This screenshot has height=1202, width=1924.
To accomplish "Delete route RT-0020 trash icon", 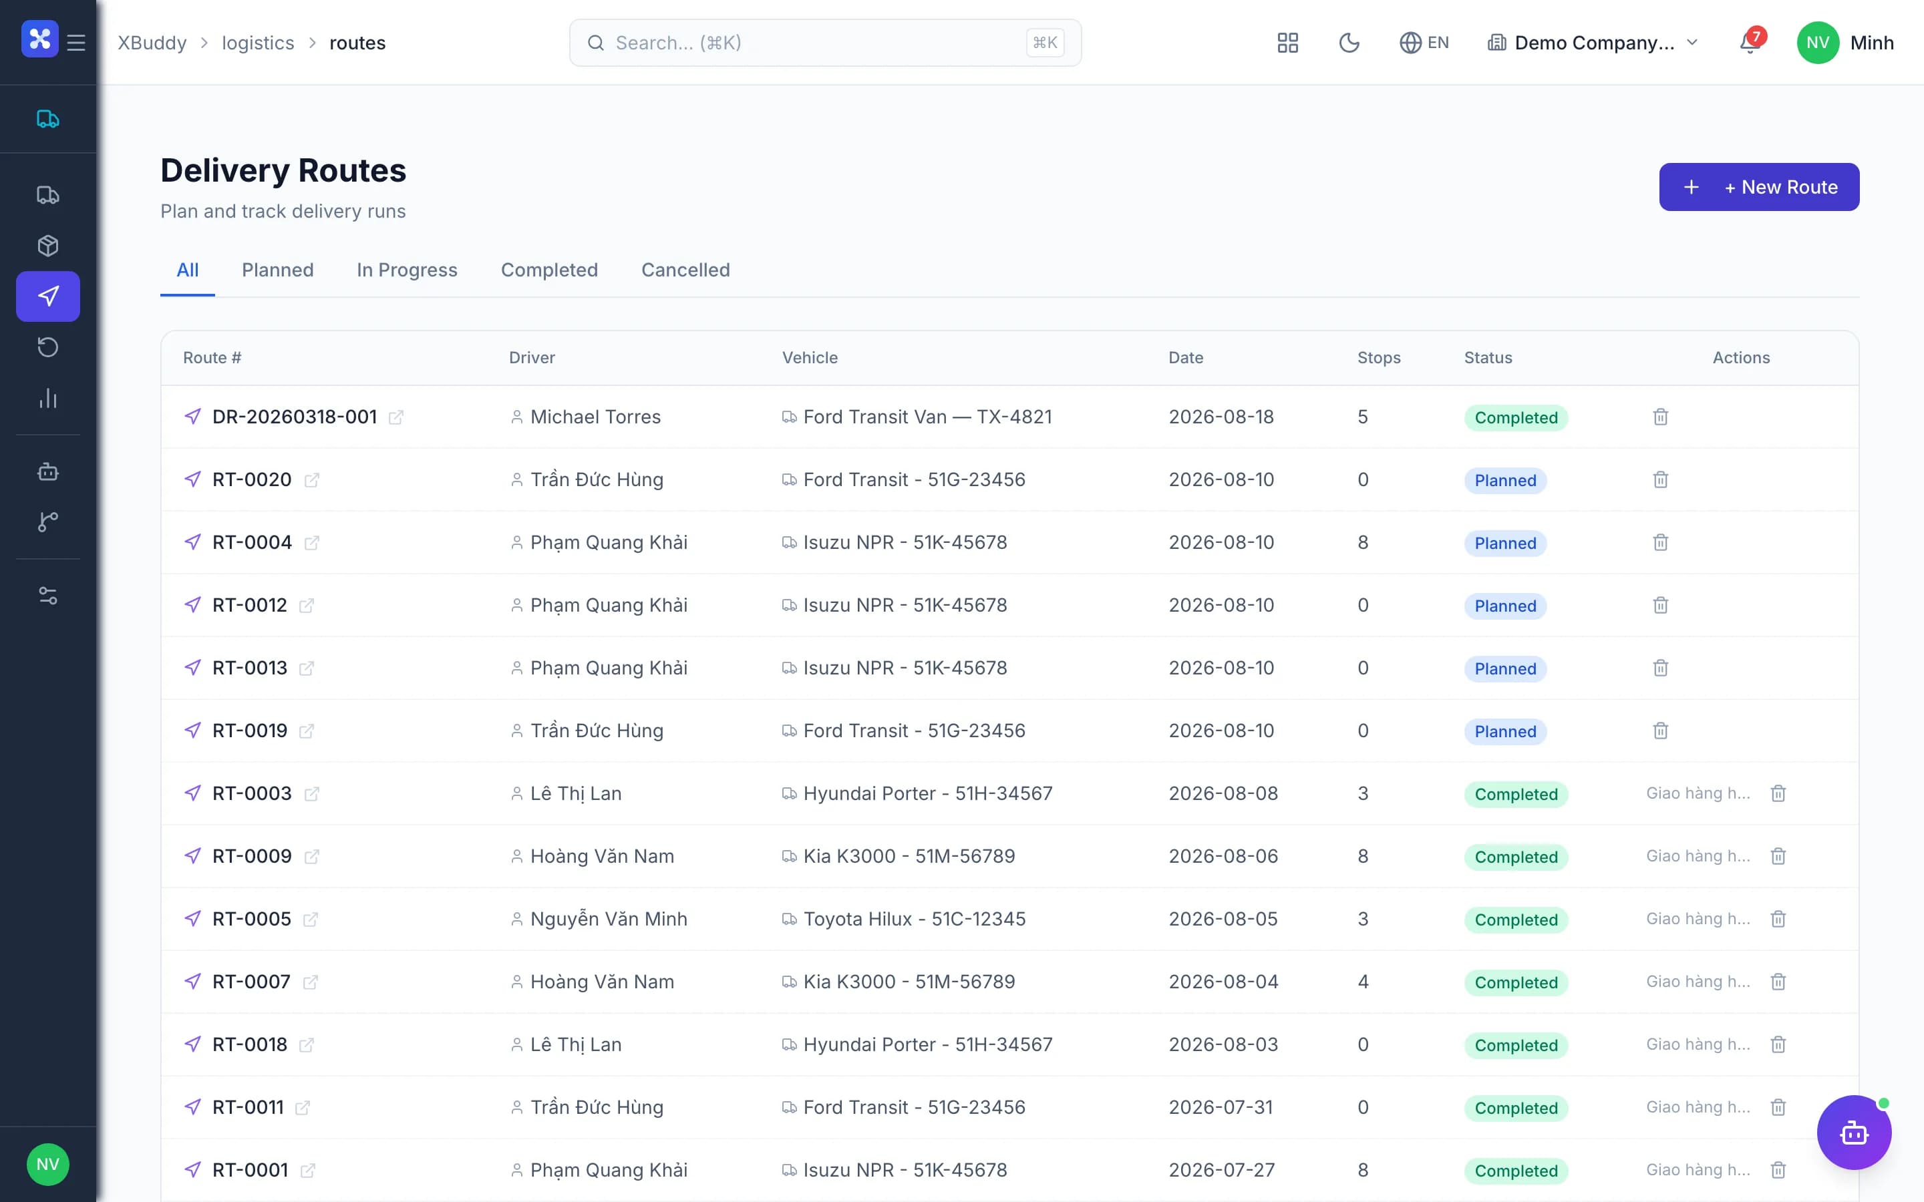I will click(1661, 479).
